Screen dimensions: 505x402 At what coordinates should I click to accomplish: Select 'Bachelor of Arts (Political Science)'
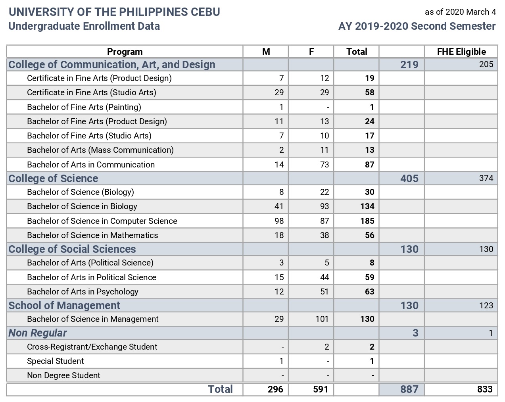(90, 263)
